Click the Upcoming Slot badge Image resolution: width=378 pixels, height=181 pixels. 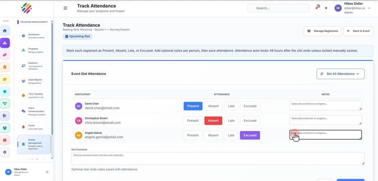tap(78, 36)
